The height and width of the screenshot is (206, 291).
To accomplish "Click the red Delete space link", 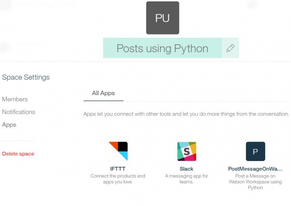I will tap(18, 154).
